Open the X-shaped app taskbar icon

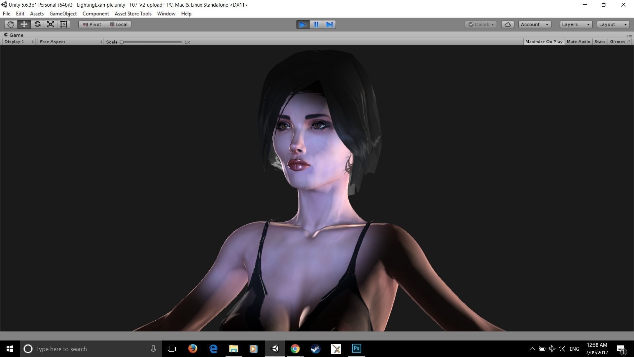click(x=336, y=349)
